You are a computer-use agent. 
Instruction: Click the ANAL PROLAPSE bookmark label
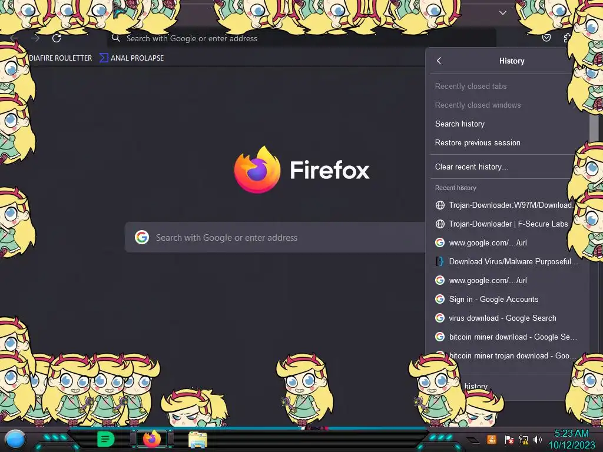[x=137, y=58]
